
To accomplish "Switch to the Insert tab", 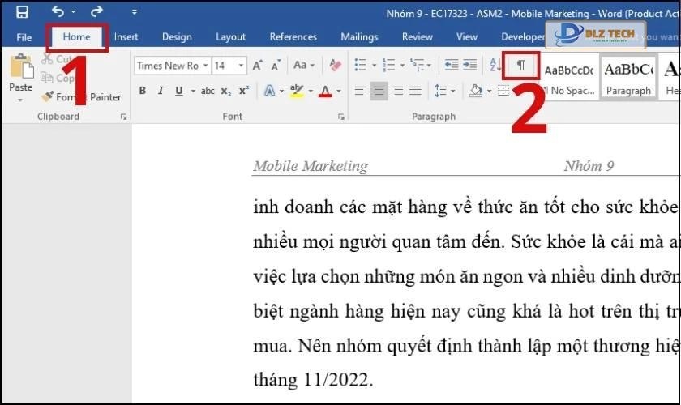I will click(126, 37).
